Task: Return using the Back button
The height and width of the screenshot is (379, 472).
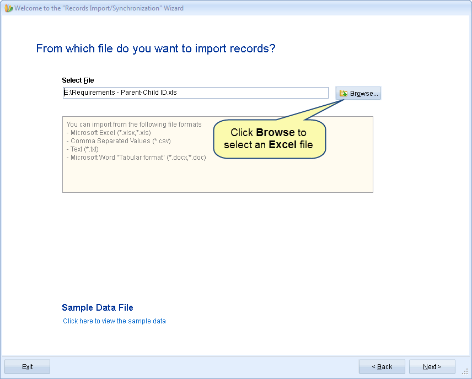Action: tap(382, 367)
